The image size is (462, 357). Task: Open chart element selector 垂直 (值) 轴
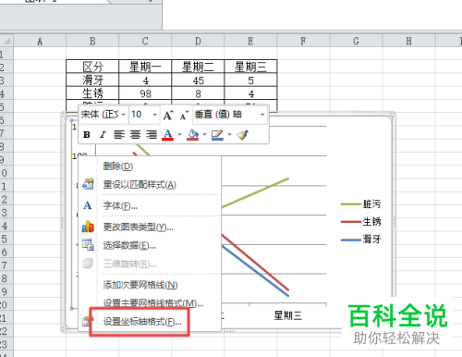[x=262, y=115]
